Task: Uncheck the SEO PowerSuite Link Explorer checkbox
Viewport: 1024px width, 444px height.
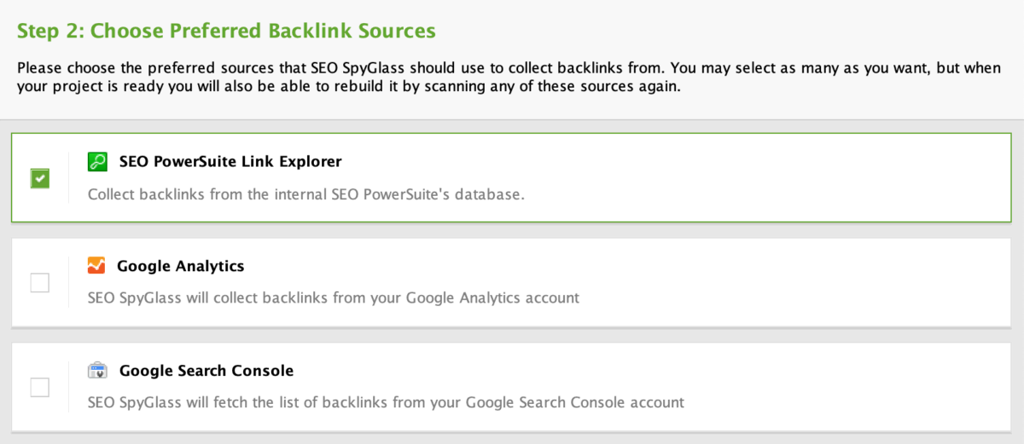Action: coord(40,178)
